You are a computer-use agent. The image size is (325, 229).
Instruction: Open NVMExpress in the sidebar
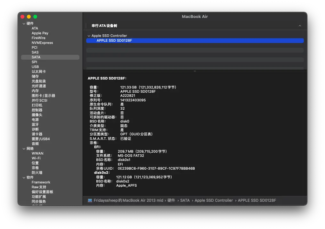click(42, 43)
